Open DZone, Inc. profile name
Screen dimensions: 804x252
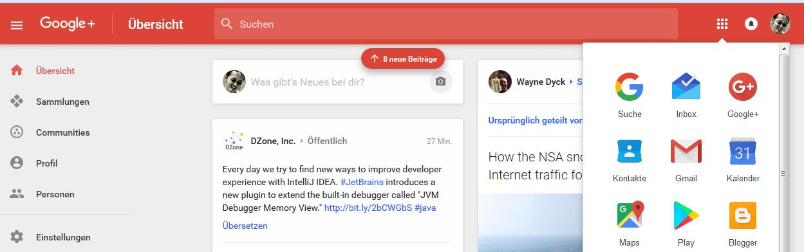click(273, 141)
